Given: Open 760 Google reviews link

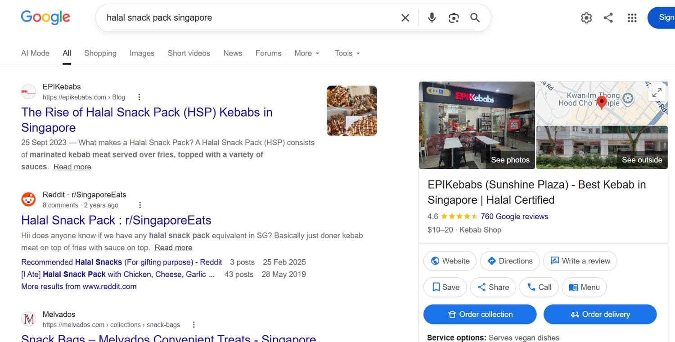Looking at the screenshot, I should 514,216.
